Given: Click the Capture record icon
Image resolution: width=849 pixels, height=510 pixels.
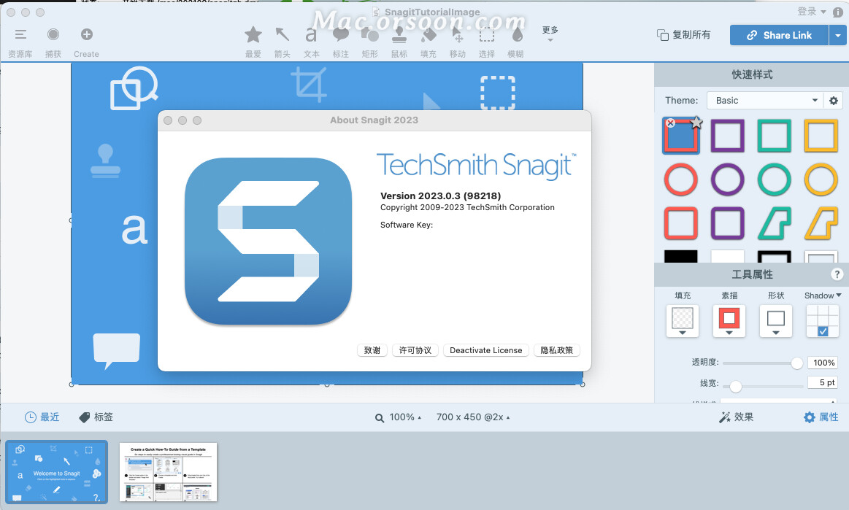Looking at the screenshot, I should click(53, 34).
